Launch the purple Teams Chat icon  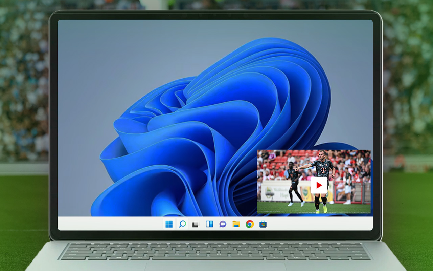click(223, 224)
